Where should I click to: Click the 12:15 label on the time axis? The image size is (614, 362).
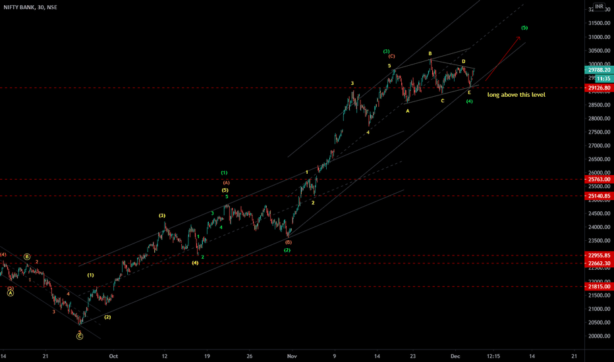click(493, 356)
